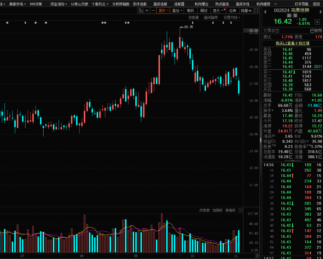Close the volume indicator panel
Viewport: 323px width, 259px height.
point(240,210)
